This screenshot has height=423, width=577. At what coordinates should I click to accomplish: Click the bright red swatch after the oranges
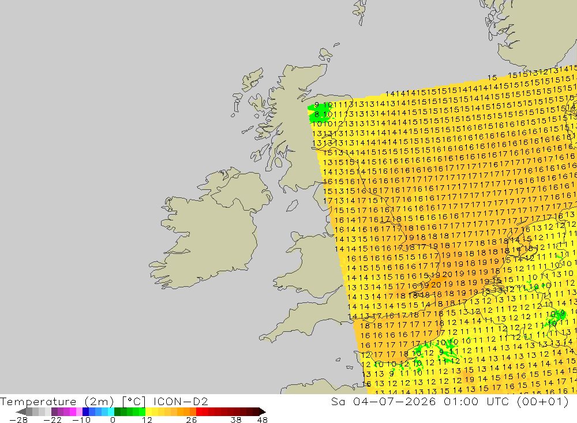[199, 411]
